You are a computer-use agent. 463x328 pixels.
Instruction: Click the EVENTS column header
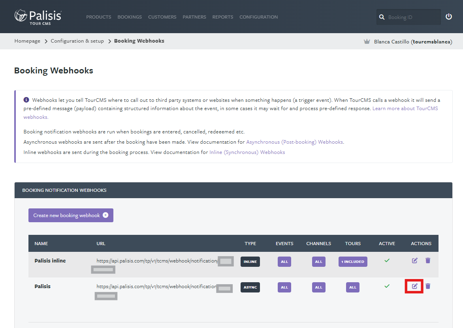point(284,244)
